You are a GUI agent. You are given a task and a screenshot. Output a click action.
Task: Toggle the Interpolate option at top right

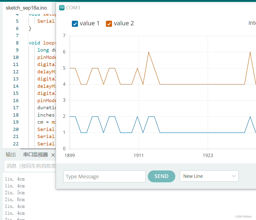tap(252, 23)
